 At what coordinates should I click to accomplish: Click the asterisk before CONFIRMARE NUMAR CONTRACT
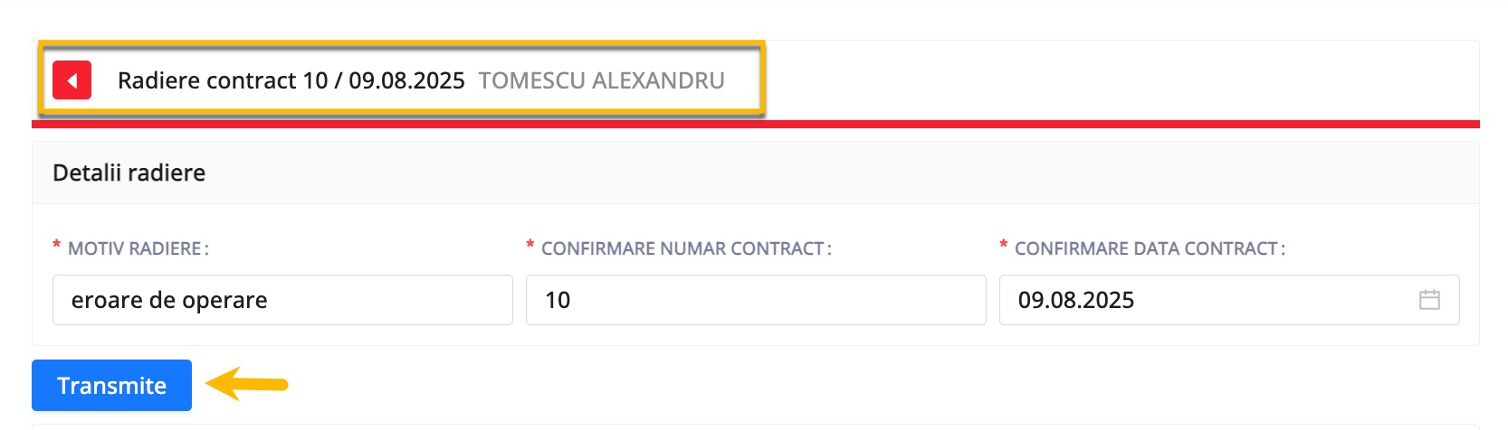(x=530, y=246)
